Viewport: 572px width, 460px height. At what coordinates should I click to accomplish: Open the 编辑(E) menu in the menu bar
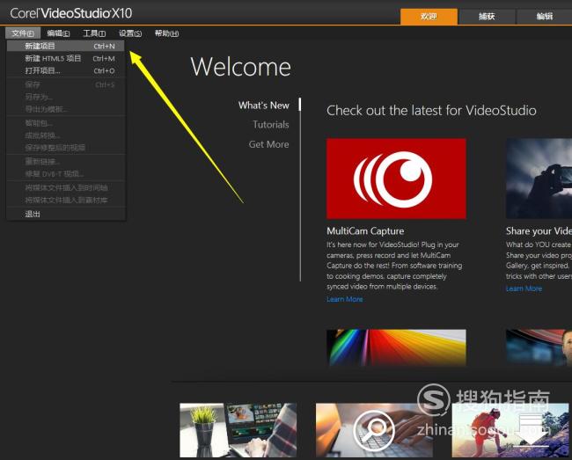[x=58, y=33]
